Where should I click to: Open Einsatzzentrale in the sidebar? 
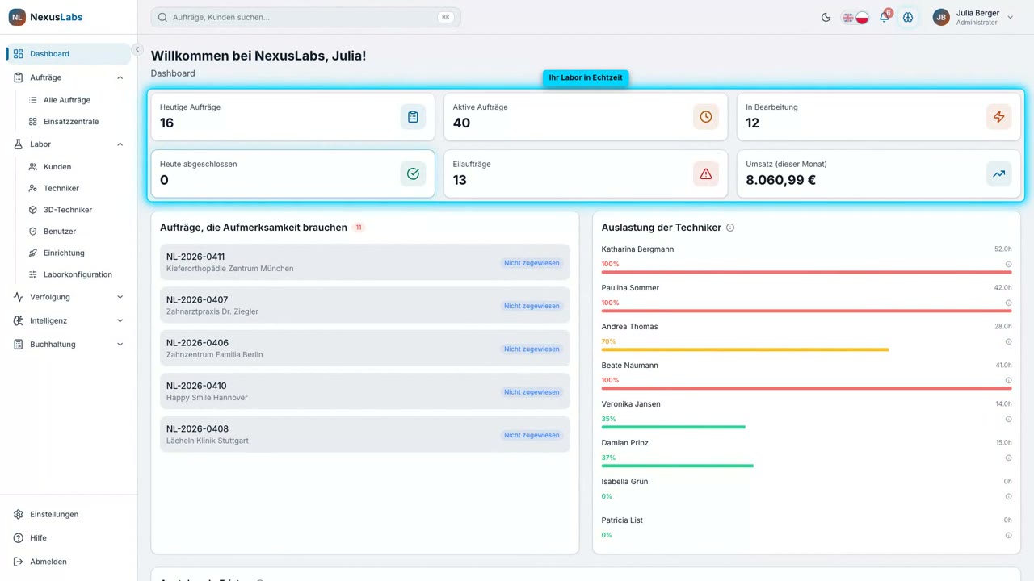pyautogui.click(x=71, y=122)
